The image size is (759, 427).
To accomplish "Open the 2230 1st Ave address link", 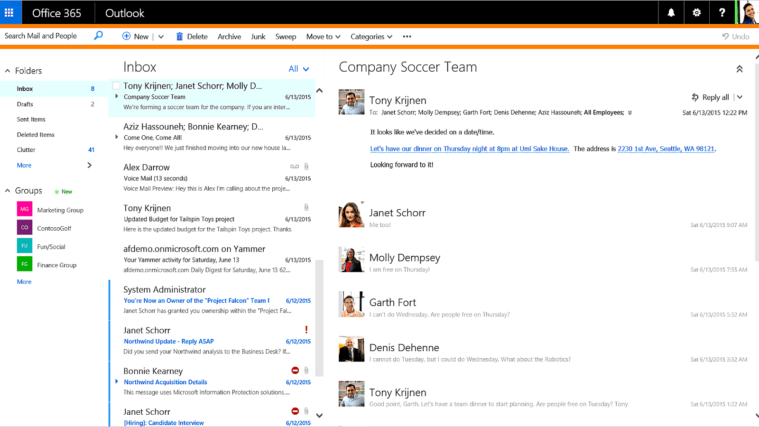I will [666, 149].
